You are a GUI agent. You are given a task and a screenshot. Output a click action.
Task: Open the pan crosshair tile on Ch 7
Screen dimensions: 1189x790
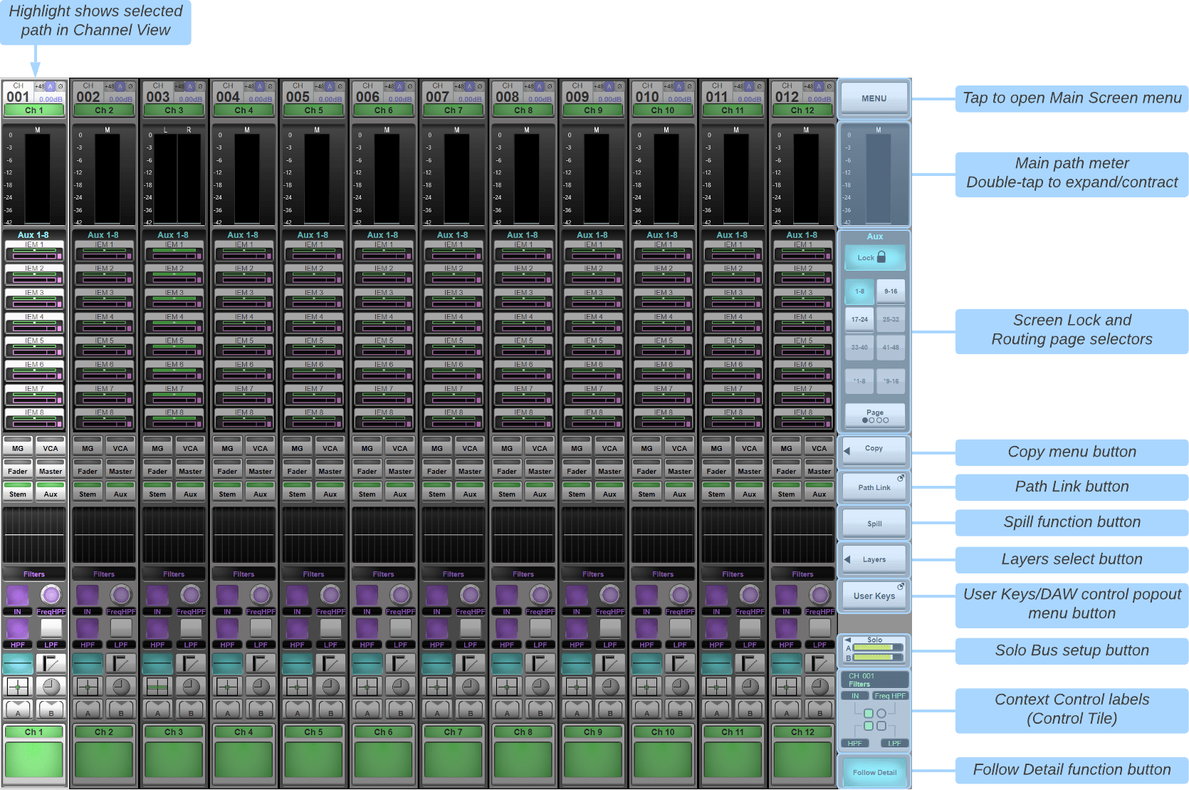pyautogui.click(x=436, y=687)
